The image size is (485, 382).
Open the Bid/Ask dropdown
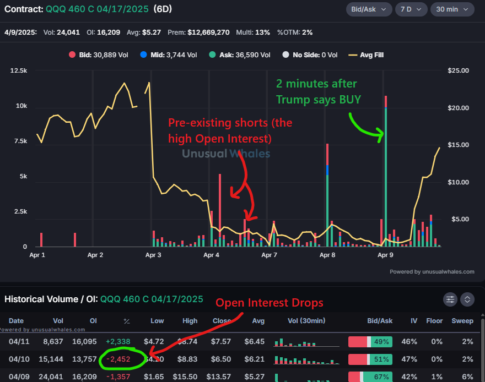coord(369,9)
